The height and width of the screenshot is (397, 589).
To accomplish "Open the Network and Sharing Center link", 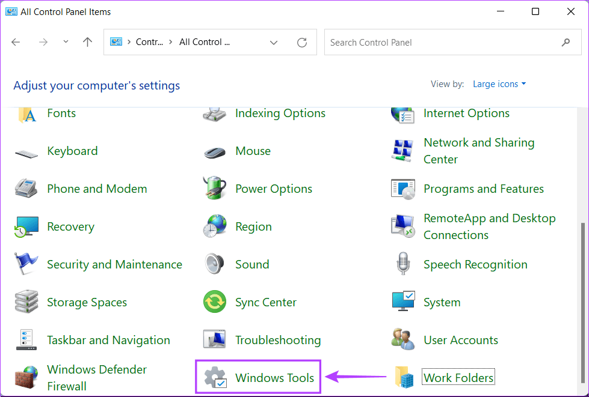I will click(x=478, y=151).
